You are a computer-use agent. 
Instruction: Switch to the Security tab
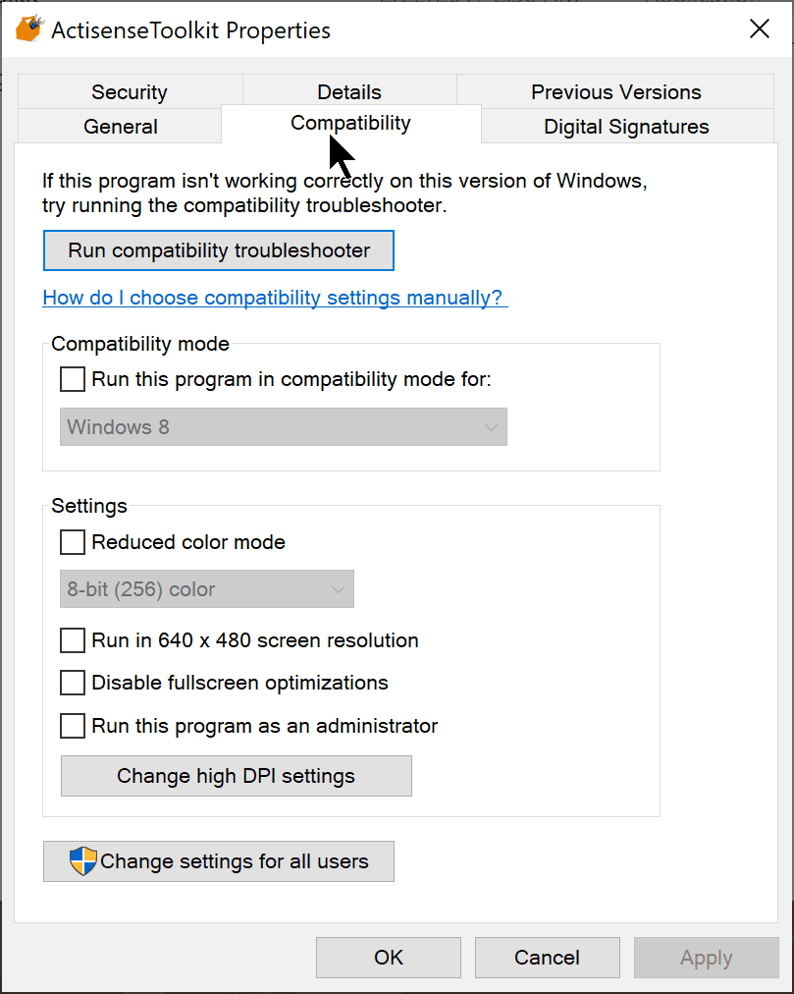[x=130, y=91]
